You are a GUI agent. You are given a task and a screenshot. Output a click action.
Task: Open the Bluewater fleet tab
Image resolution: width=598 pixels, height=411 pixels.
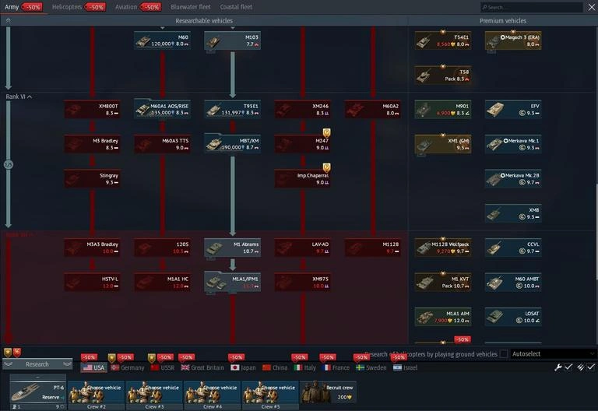click(x=191, y=7)
